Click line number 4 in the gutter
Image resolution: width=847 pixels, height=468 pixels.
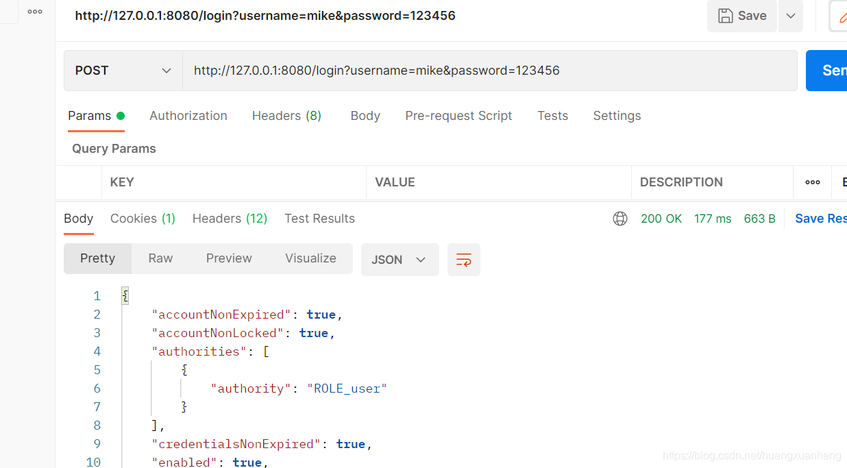click(x=97, y=352)
